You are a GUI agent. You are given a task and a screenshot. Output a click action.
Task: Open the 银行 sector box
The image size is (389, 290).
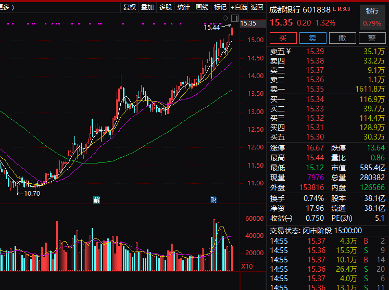point(372,17)
